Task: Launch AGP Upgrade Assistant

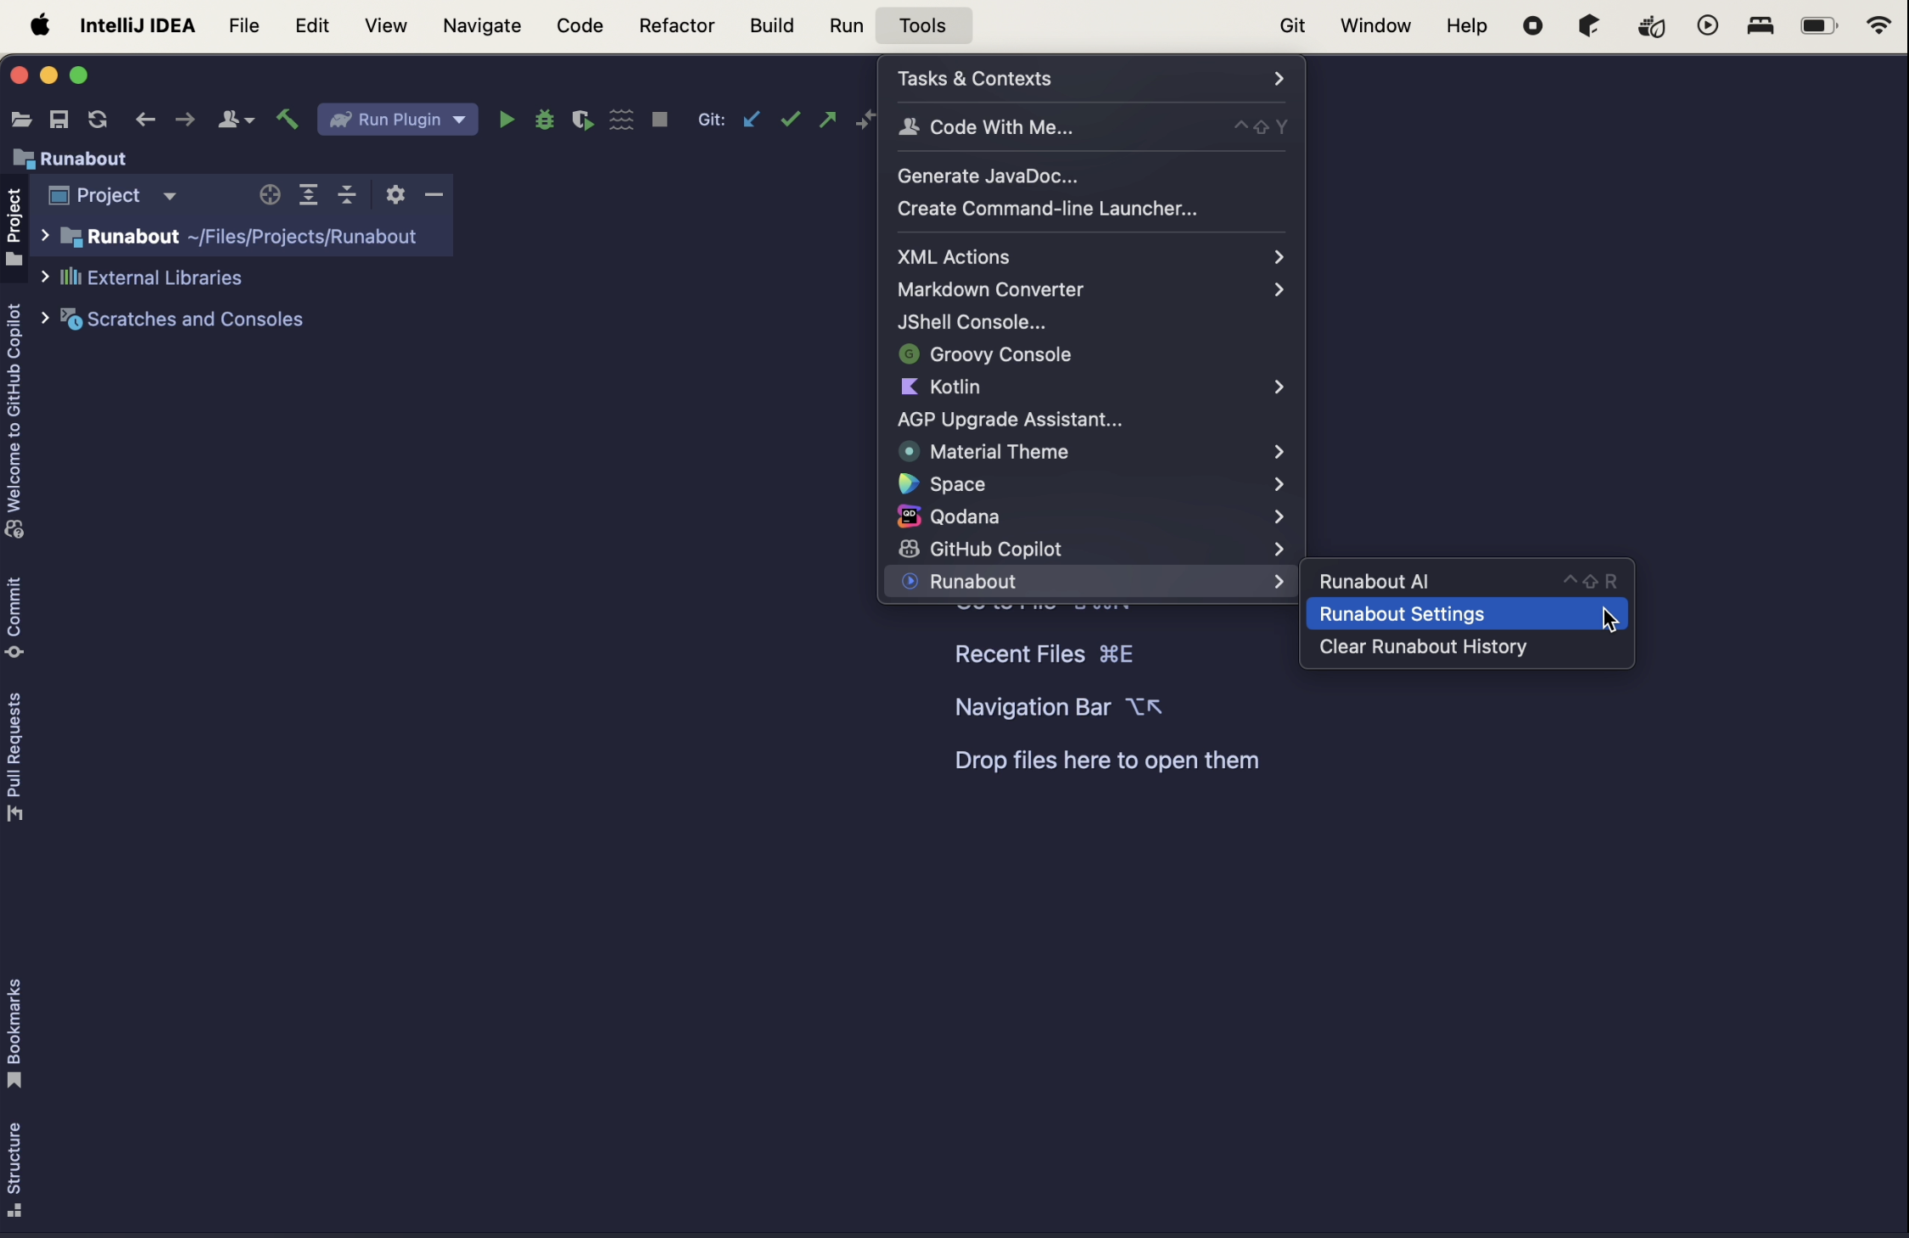Action: 1091,420
